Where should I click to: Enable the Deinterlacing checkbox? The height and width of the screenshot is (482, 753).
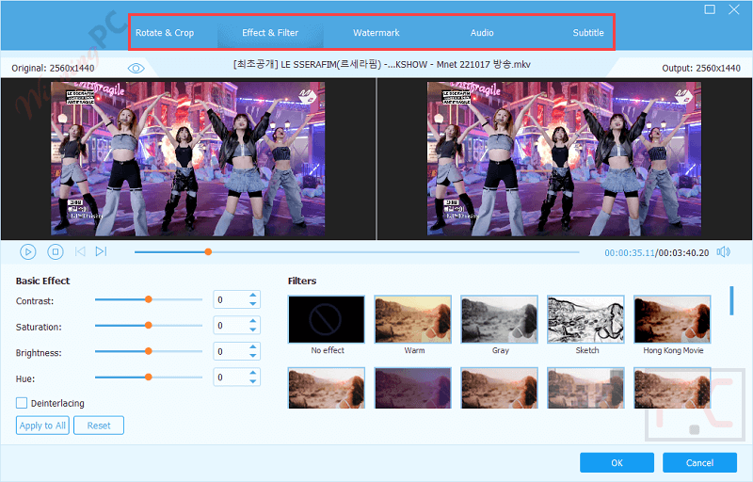tap(22, 403)
